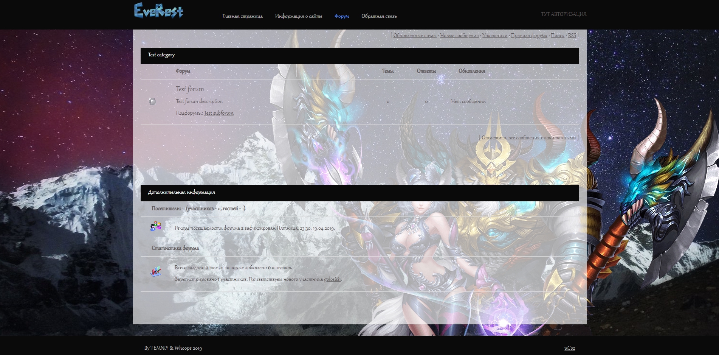Viewport: 719px width, 355px height.
Task: Open the Главная страница menu item
Action: pos(242,16)
